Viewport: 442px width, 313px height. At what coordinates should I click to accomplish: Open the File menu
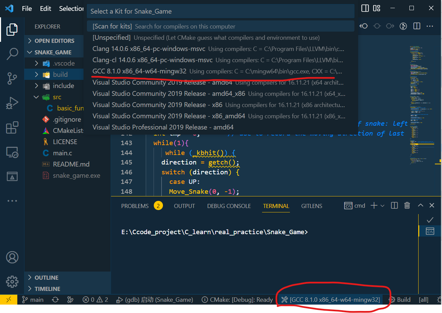click(x=26, y=8)
